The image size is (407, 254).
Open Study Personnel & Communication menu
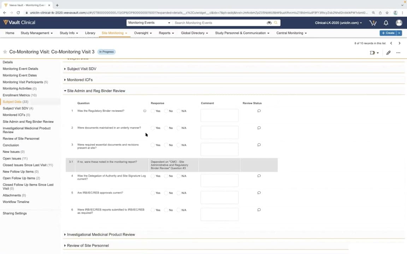[x=242, y=33]
